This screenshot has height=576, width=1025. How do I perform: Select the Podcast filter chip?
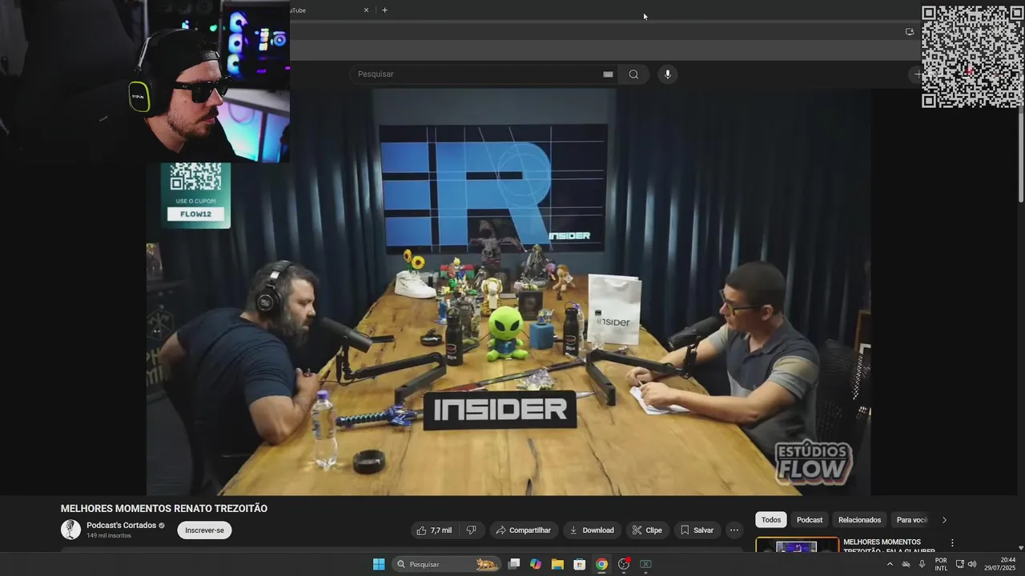point(810,520)
